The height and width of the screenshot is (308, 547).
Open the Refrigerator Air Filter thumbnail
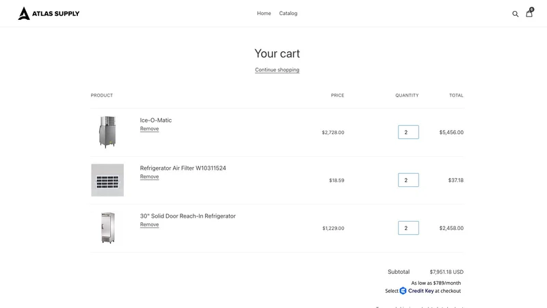click(107, 180)
